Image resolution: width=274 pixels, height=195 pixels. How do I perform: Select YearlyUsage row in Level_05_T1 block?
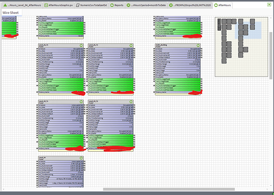pyautogui.click(x=61, y=127)
